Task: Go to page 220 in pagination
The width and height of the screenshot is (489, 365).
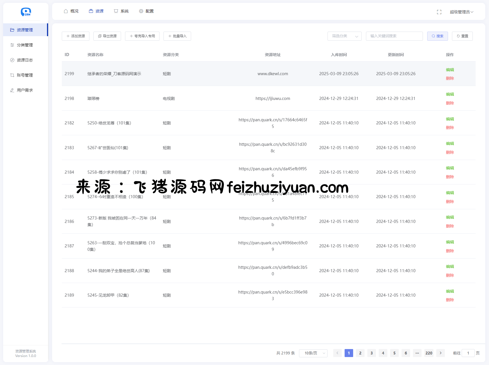Action: tap(429, 353)
